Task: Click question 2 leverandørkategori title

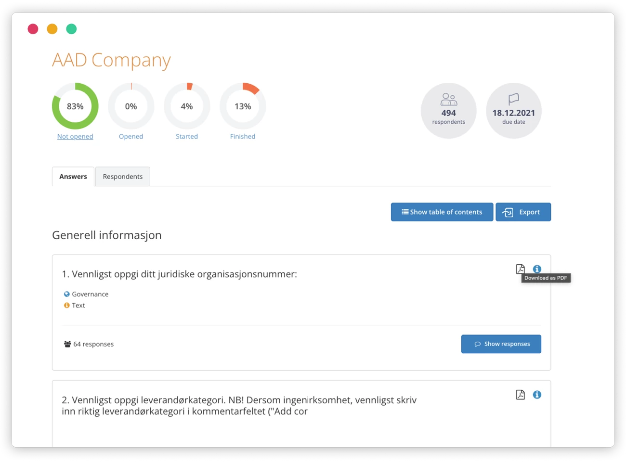Action: [x=239, y=406]
